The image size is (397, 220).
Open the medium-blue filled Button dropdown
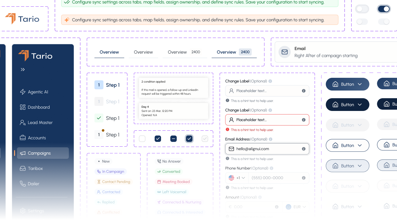(347, 84)
